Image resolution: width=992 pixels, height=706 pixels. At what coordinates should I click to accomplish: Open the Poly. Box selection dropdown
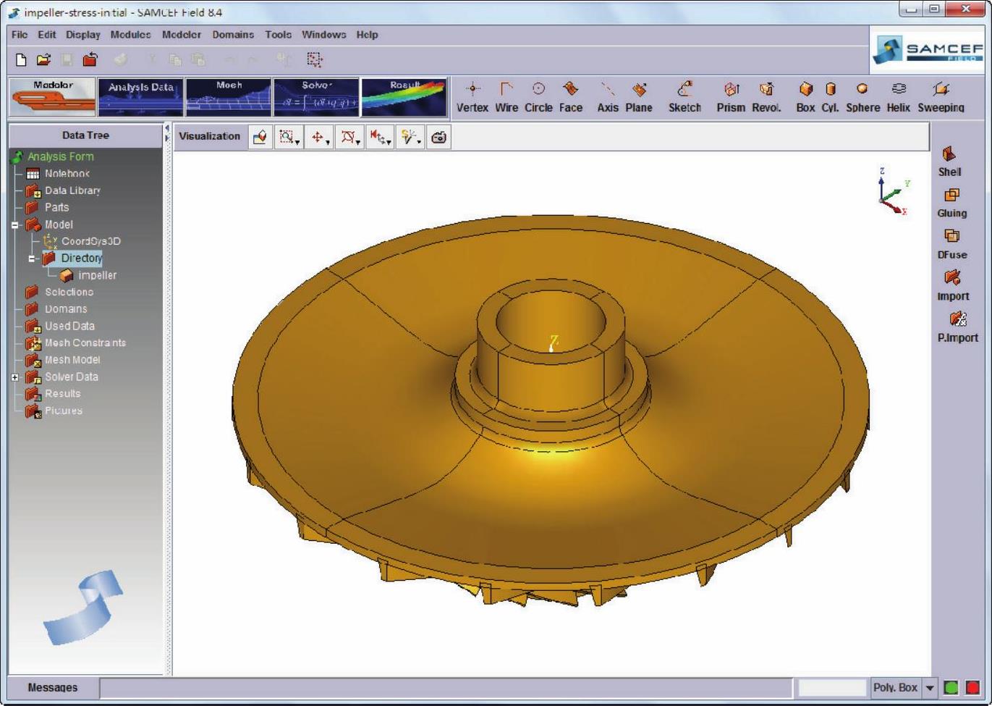[x=930, y=688]
